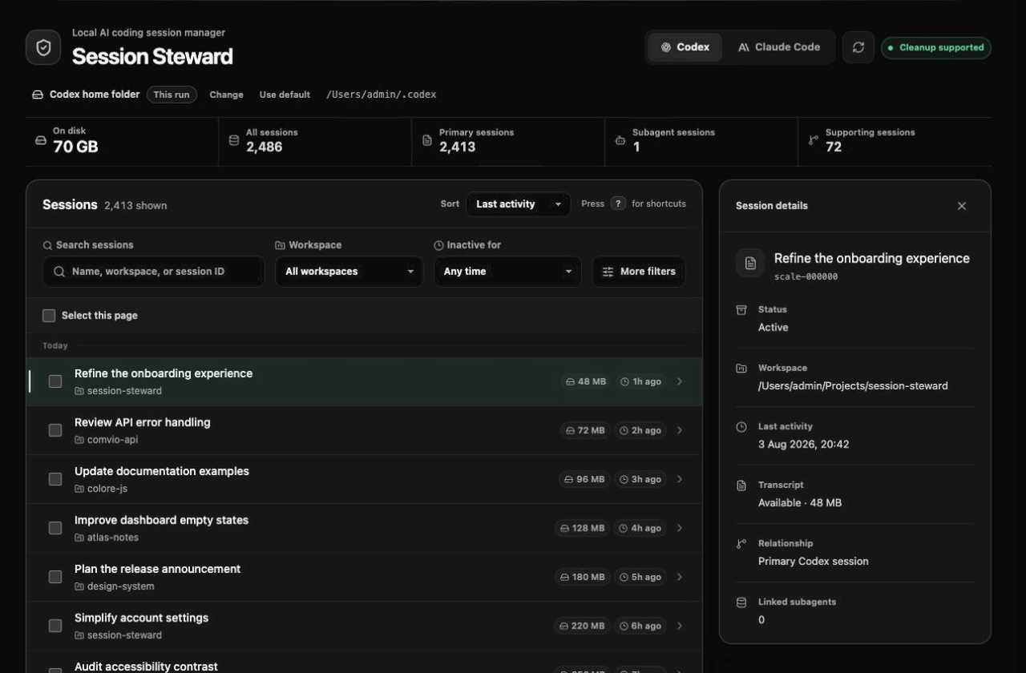
Task: Tick checkbox for Refine the onboarding experience
Action: click(55, 381)
